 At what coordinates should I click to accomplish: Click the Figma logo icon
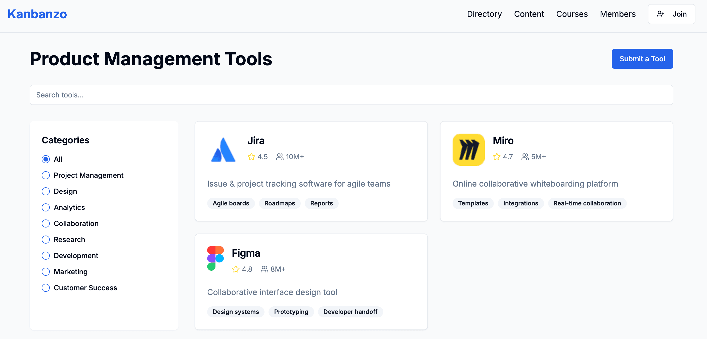coord(215,258)
